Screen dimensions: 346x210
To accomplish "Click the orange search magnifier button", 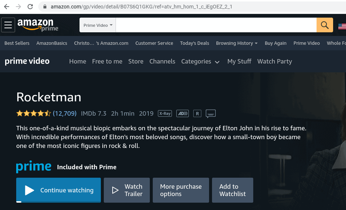I will [x=325, y=25].
